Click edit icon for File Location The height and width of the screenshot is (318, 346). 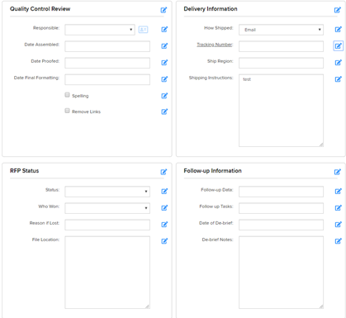click(164, 241)
